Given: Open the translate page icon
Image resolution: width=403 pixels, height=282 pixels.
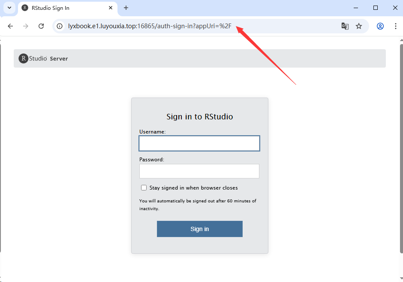Looking at the screenshot, I should tap(345, 26).
